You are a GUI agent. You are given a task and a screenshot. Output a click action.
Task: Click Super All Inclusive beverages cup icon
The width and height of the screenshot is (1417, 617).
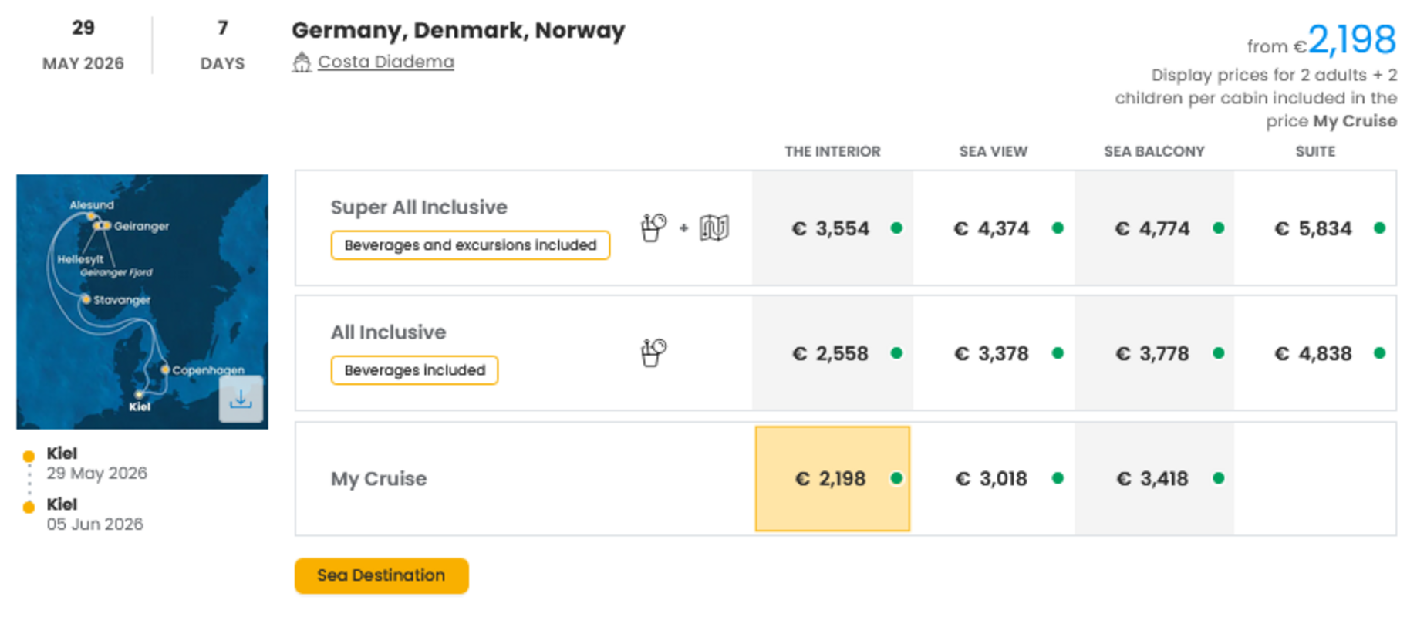click(x=653, y=228)
